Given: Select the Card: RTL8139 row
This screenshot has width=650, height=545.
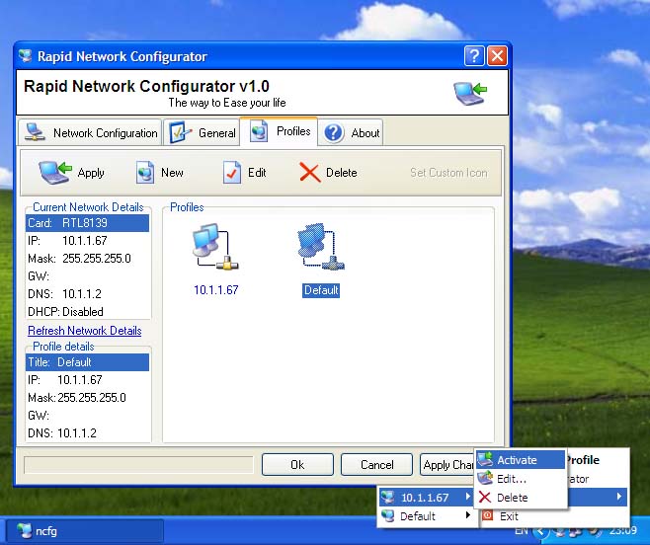Looking at the screenshot, I should pos(87,223).
